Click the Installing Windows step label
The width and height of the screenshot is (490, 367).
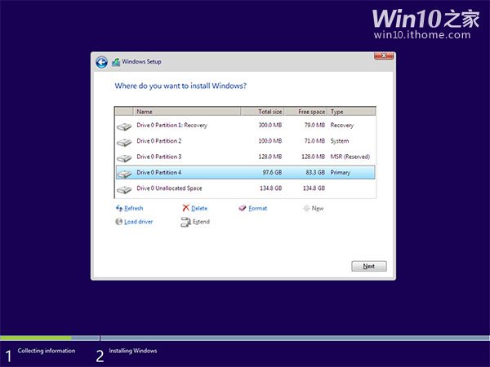click(x=133, y=351)
